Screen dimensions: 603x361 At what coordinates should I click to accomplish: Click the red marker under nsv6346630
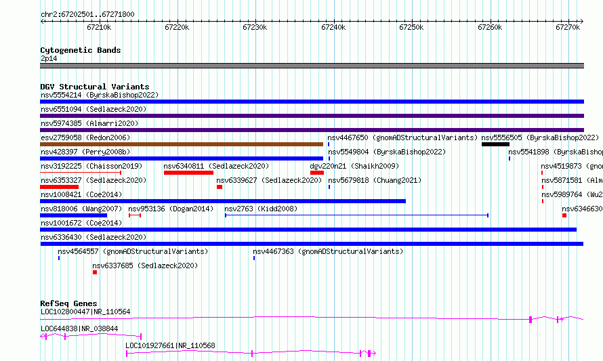[x=564, y=215]
